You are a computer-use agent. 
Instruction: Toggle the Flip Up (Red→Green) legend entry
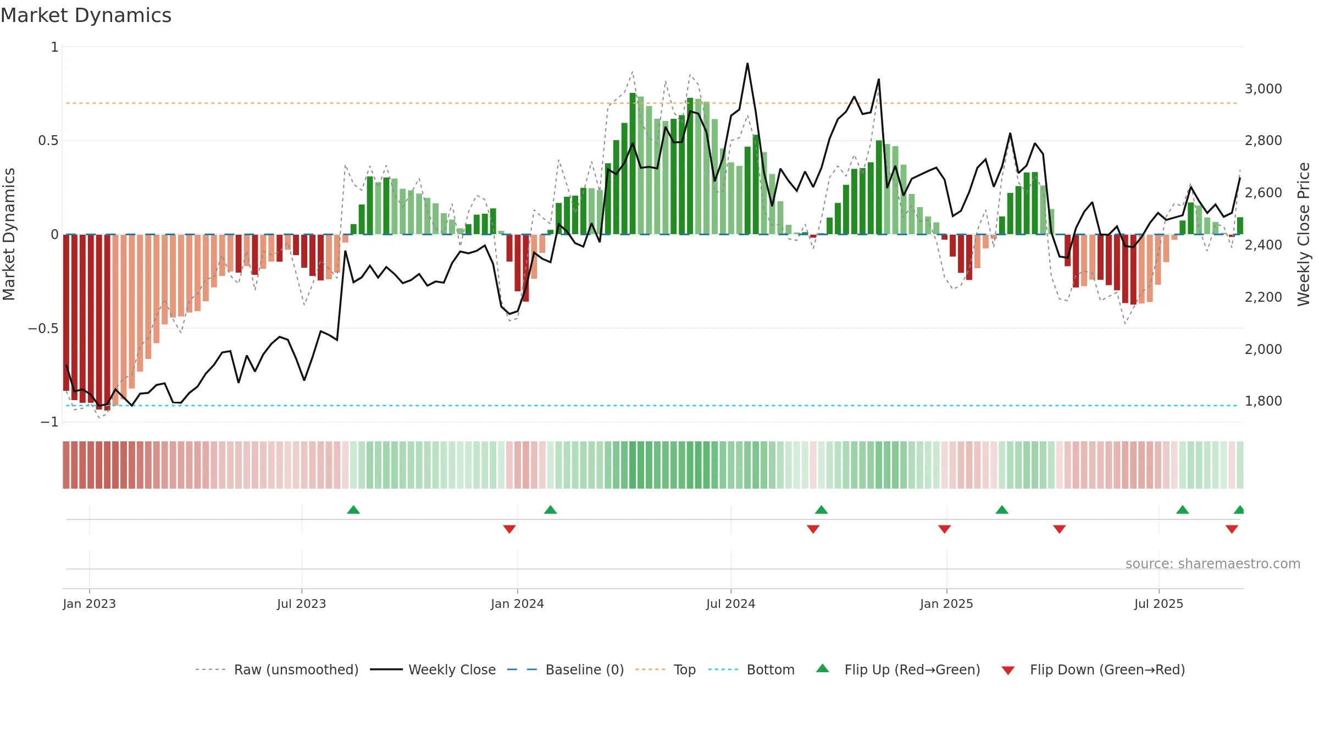tap(898, 669)
